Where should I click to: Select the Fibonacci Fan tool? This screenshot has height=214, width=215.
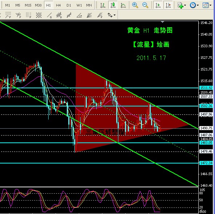click(x=100, y=15)
